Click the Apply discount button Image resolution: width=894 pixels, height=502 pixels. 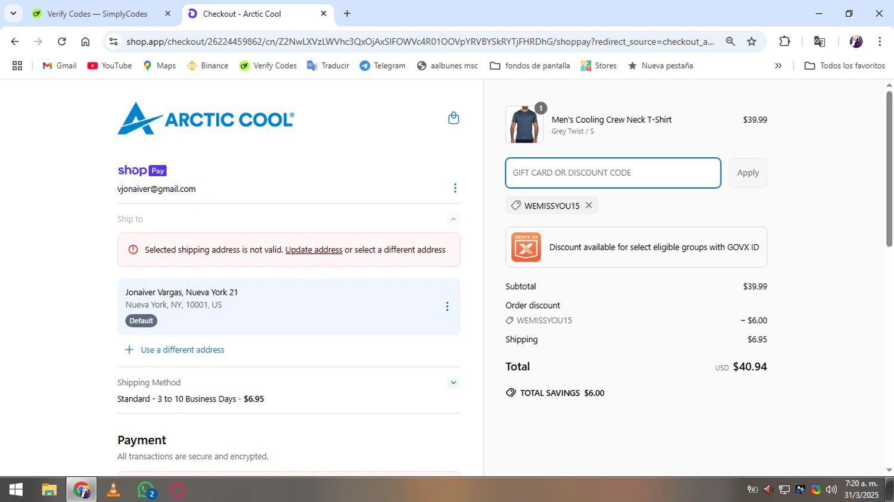(748, 173)
